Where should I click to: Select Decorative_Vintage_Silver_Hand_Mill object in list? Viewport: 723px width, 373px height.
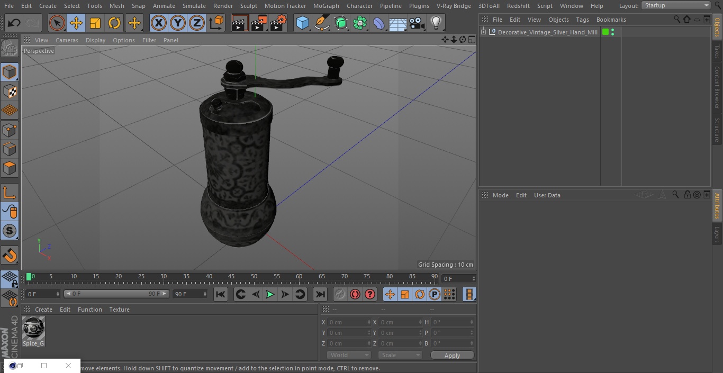[547, 32]
